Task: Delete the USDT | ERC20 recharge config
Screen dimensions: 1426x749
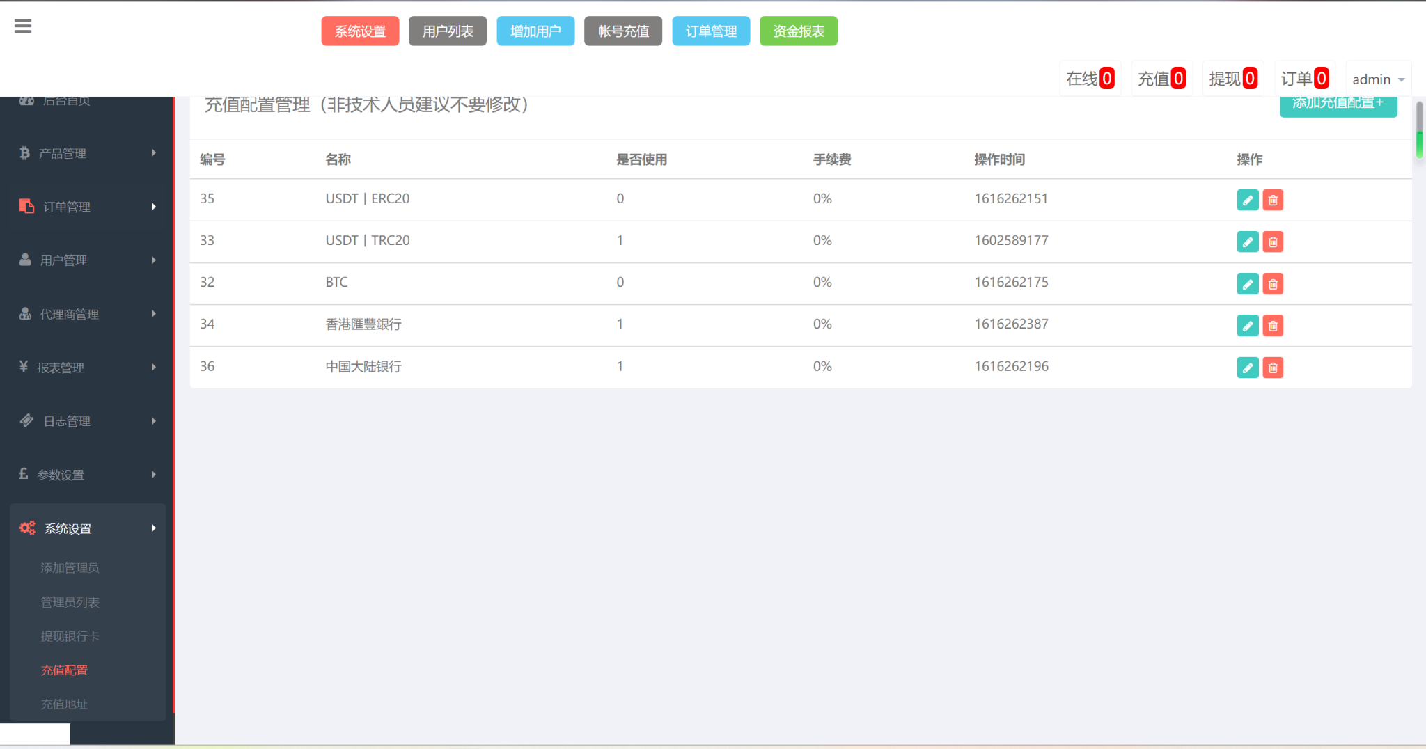Action: coord(1273,200)
